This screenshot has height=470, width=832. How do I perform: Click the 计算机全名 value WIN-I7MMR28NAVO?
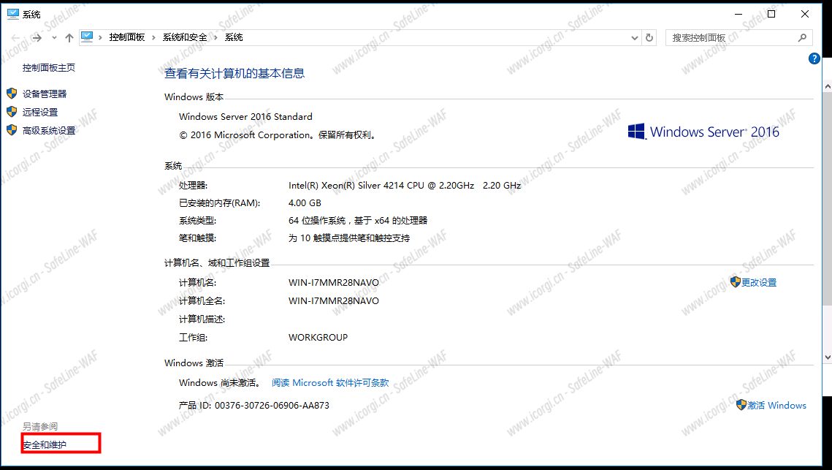pyautogui.click(x=334, y=301)
